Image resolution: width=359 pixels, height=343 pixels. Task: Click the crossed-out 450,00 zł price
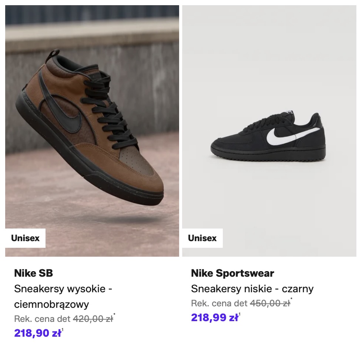click(270, 303)
